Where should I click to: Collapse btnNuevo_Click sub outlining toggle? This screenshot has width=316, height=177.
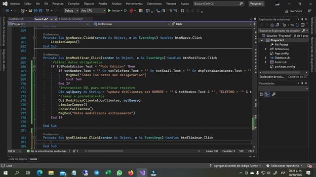[34, 38]
